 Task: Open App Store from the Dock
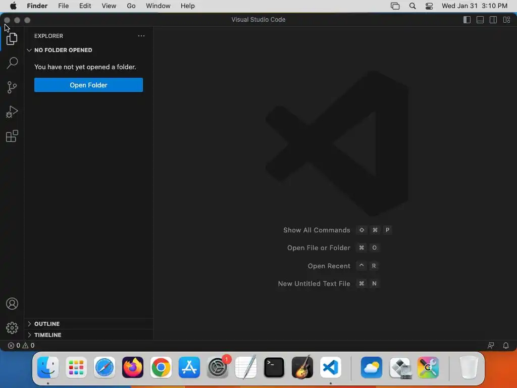[189, 367]
